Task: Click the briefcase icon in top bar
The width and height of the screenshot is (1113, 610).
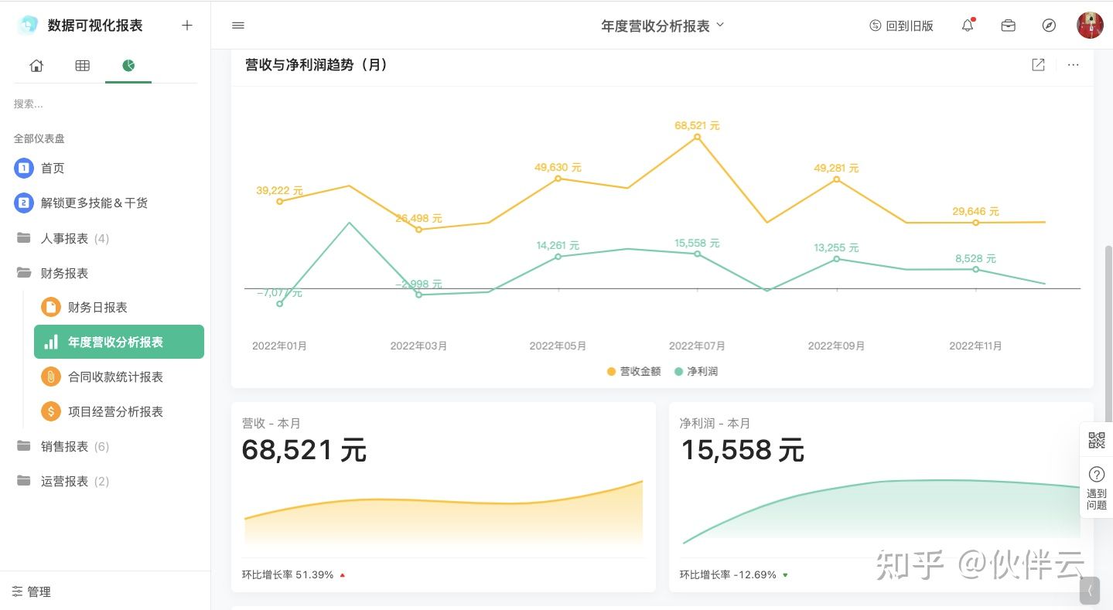Action: point(1009,26)
